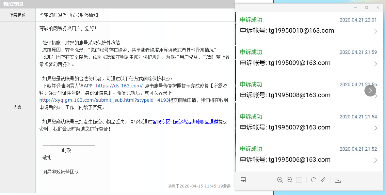Rotate the image clockwise
Image resolution: width=385 pixels, height=195 pixels.
point(313,180)
